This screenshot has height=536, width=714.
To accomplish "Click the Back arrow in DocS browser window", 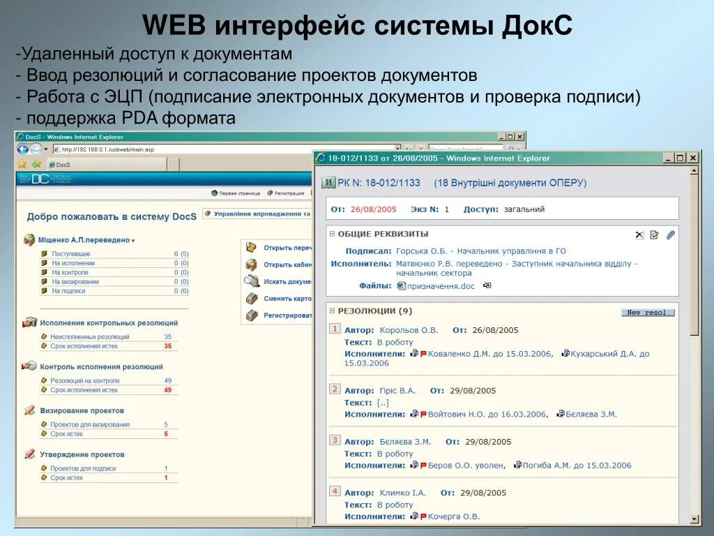I will click(x=23, y=149).
